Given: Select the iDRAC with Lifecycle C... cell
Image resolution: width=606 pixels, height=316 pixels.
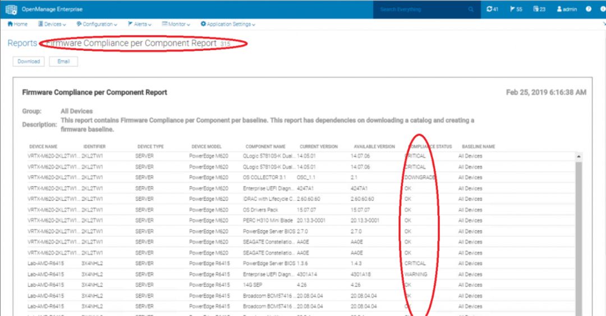Looking at the screenshot, I should 269,199.
